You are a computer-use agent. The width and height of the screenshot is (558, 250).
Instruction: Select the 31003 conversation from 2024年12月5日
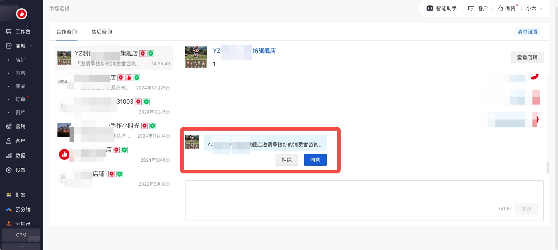click(114, 106)
